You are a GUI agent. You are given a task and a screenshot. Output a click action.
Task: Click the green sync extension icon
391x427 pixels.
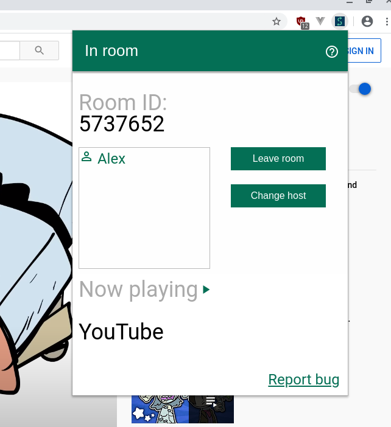pos(340,21)
